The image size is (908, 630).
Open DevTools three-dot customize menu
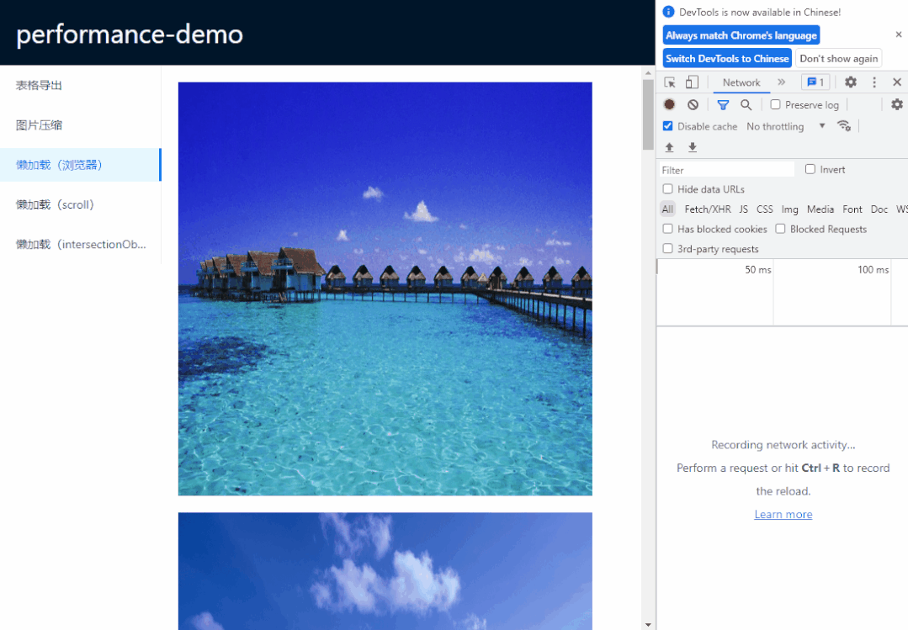(x=874, y=82)
